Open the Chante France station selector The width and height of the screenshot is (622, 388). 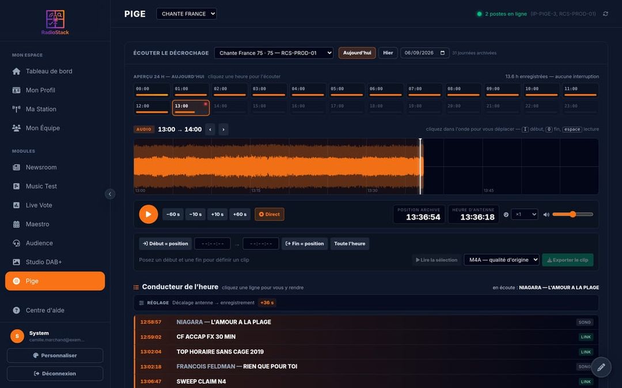pyautogui.click(x=187, y=14)
